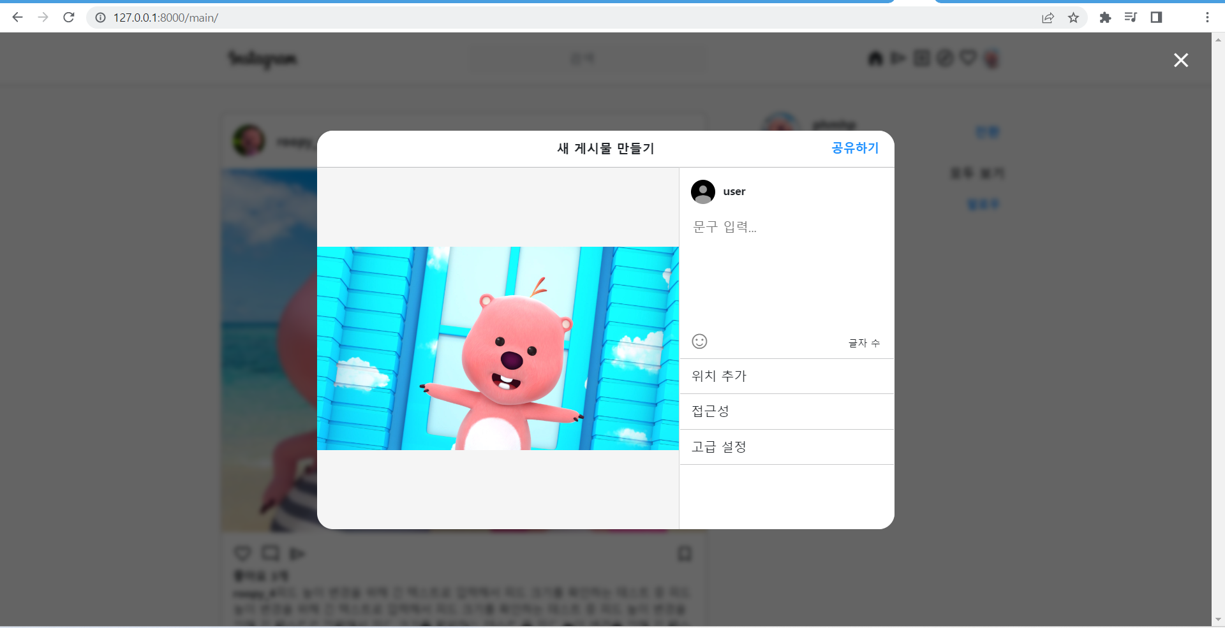The image size is (1225, 628).
Task: Click the comment bubble icon under post
Action: tap(271, 553)
